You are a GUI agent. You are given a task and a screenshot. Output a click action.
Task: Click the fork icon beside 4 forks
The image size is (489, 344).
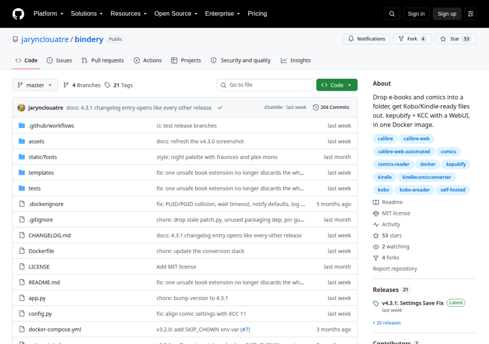376,258
